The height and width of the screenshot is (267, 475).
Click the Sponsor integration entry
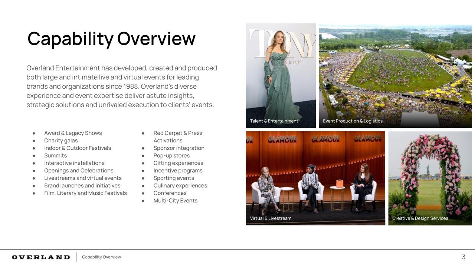click(x=179, y=148)
